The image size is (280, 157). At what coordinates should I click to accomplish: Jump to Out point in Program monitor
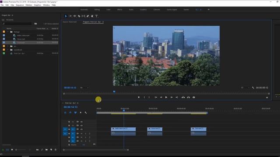(x=177, y=97)
